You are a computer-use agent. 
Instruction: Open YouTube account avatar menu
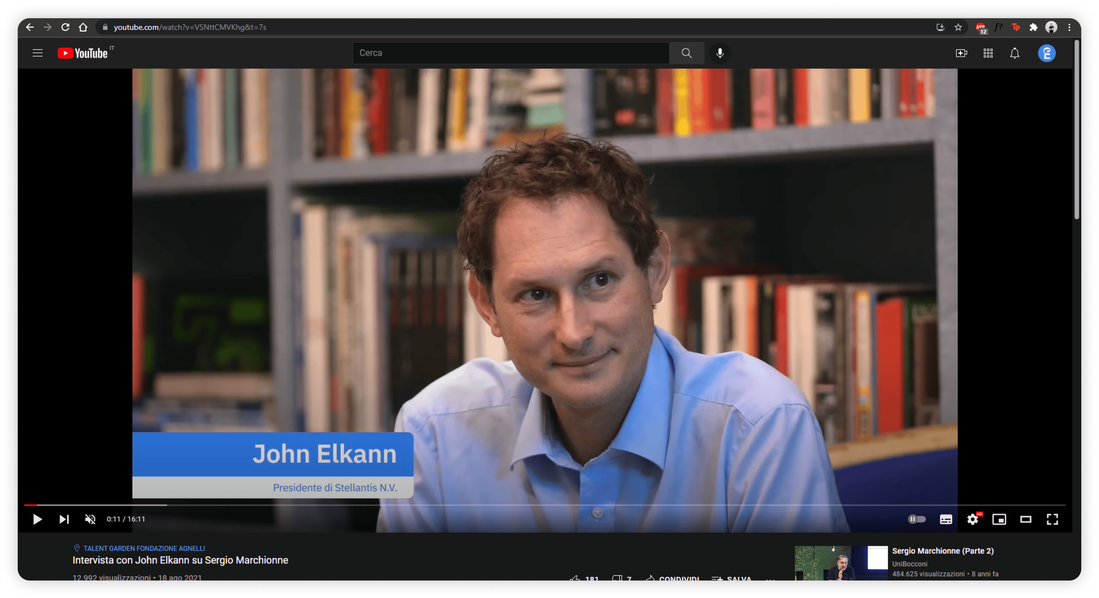point(1046,53)
